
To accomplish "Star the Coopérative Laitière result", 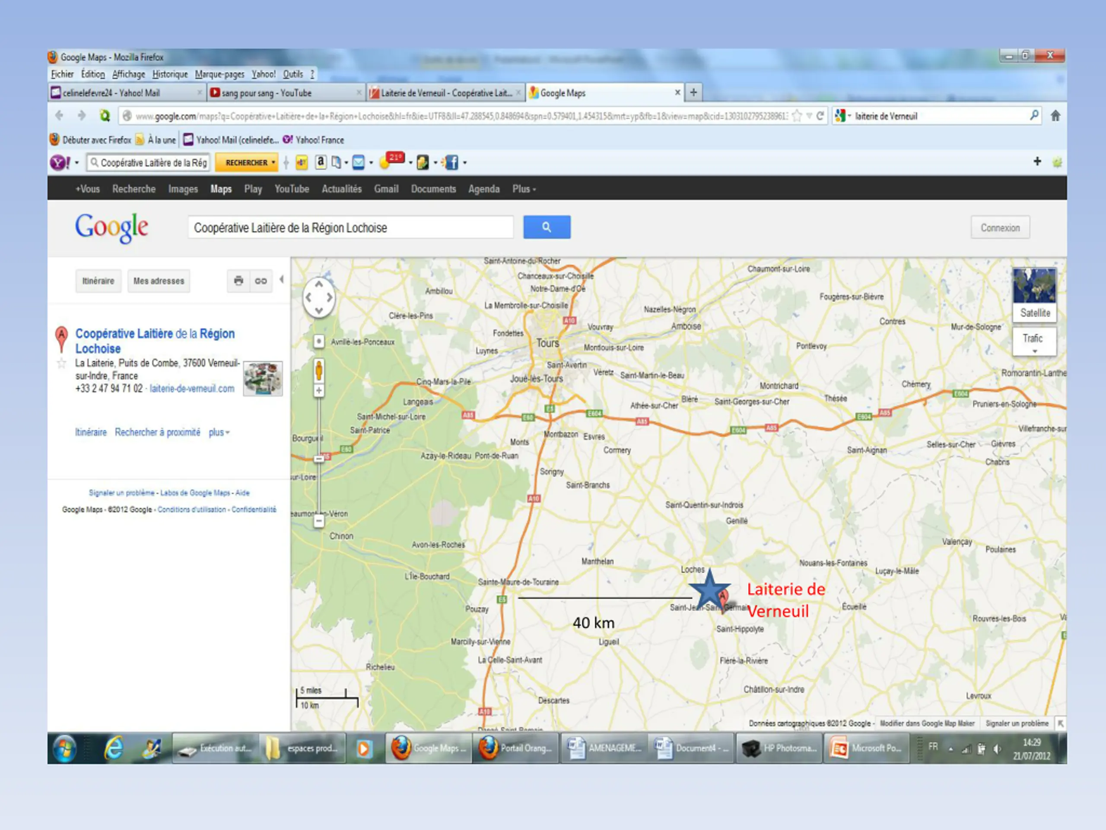I will (61, 364).
